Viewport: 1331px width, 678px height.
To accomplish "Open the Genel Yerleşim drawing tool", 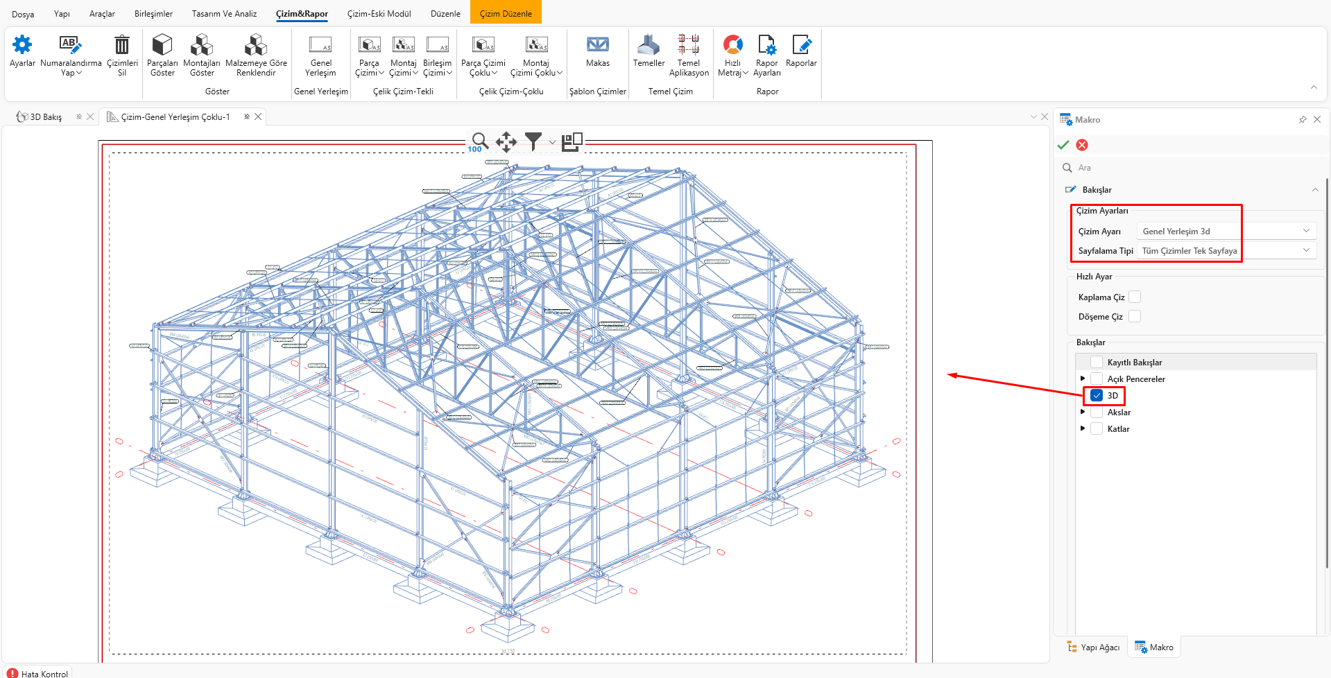I will point(320,46).
